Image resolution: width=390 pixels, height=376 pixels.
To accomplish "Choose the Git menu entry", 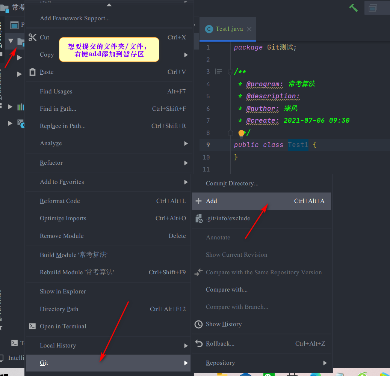I will click(108, 363).
